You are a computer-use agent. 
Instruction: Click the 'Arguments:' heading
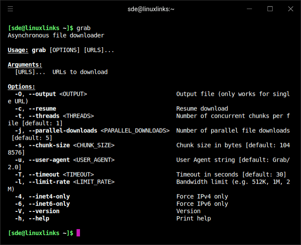[25, 64]
